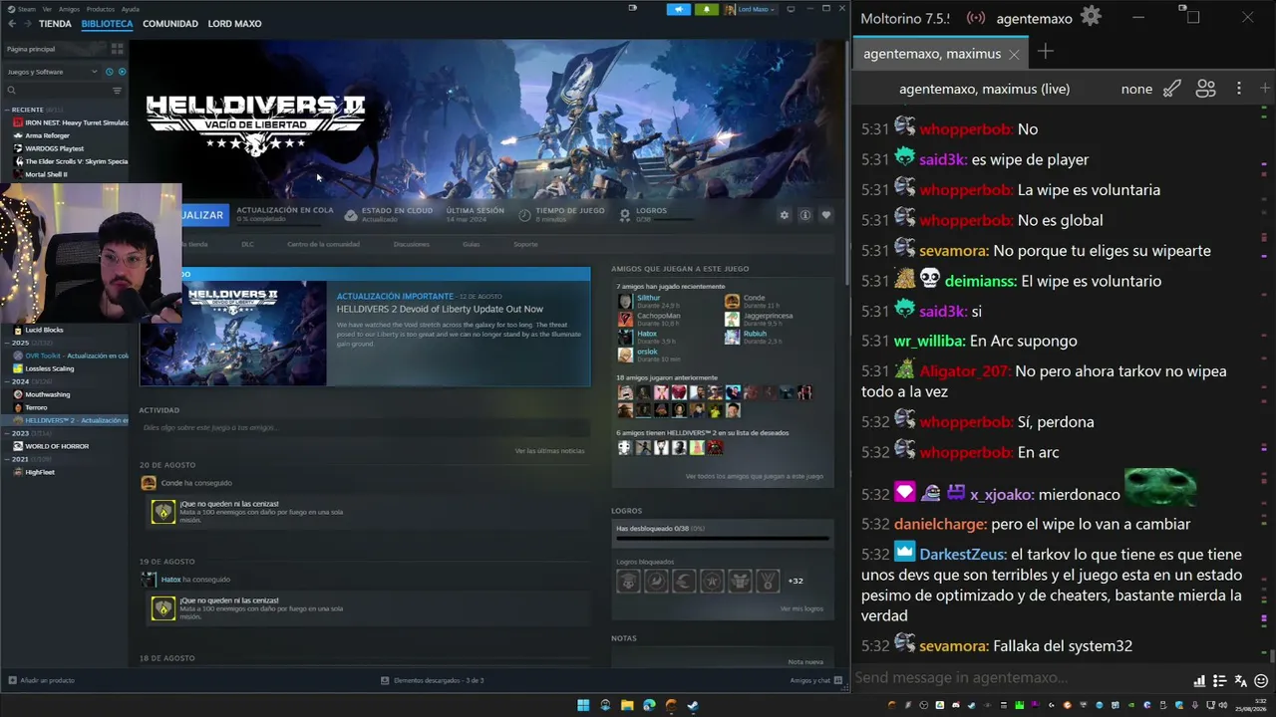Screen dimensions: 1276x717
Task: Open the Helldivers 2 update news thumbnail
Action: 232,333
